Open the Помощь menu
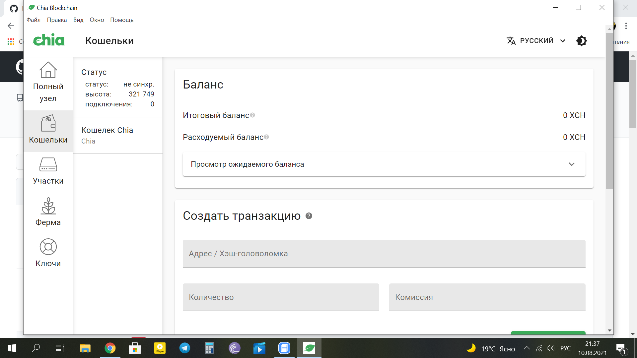The height and width of the screenshot is (358, 637). [122, 20]
